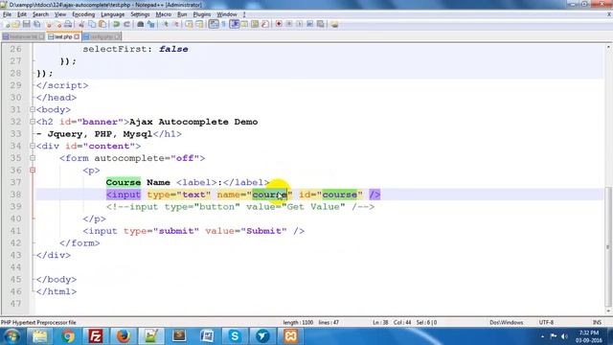Open the Document Map toolbar icon
Image resolution: width=613 pixels, height=345 pixels.
pos(255,24)
